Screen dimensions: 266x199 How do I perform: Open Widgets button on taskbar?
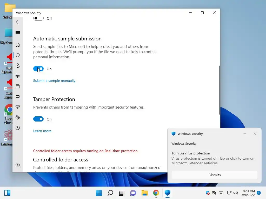coord(7,193)
